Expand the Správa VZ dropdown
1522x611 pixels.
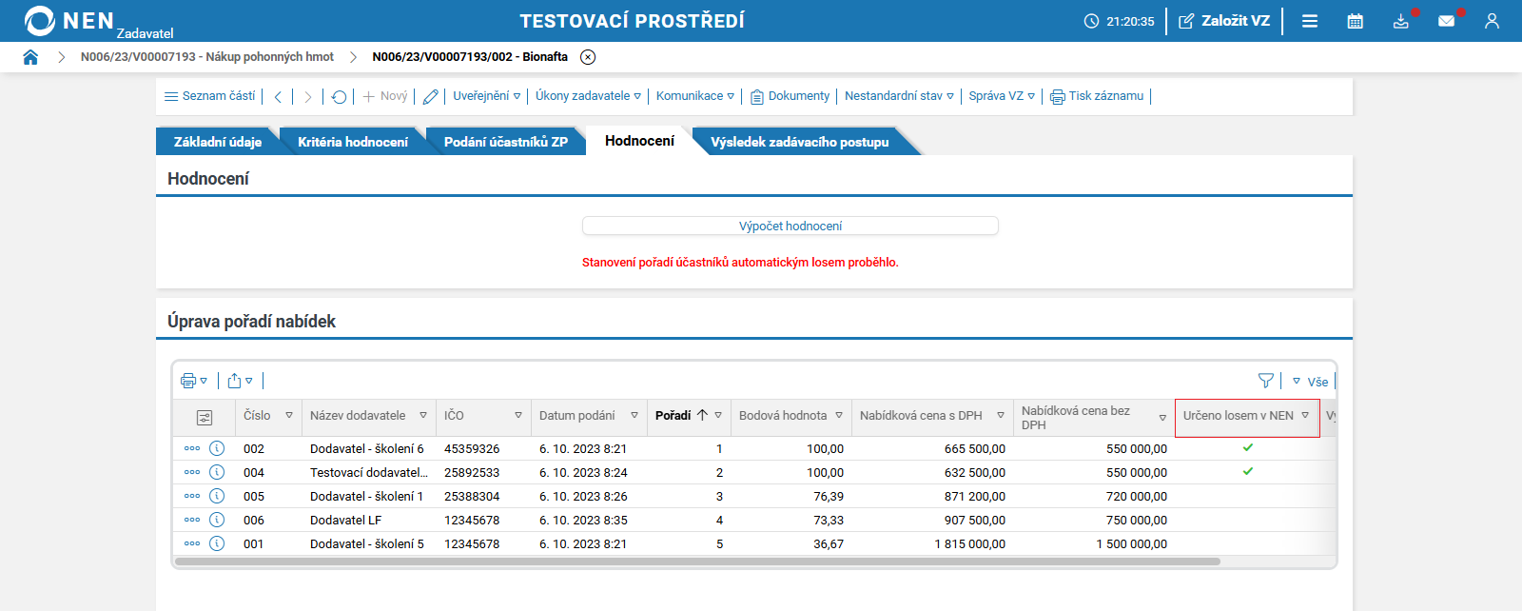[x=1001, y=96]
